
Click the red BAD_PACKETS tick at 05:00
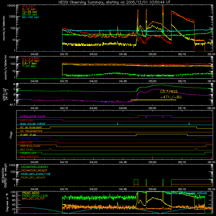click(153, 157)
